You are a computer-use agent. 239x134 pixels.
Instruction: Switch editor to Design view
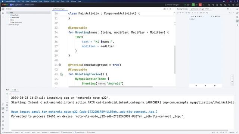point(170,9)
